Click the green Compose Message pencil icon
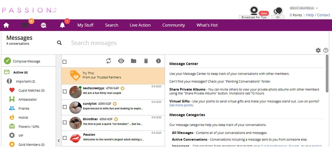 click(7, 61)
